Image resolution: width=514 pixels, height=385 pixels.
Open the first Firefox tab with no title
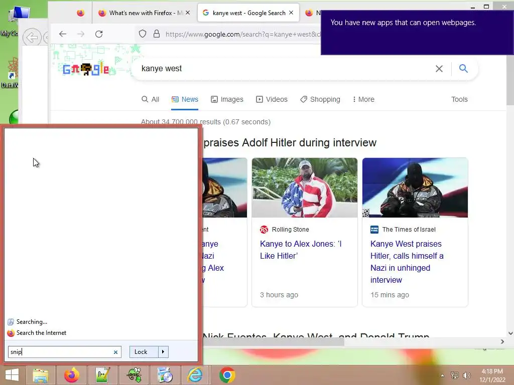[81, 13]
